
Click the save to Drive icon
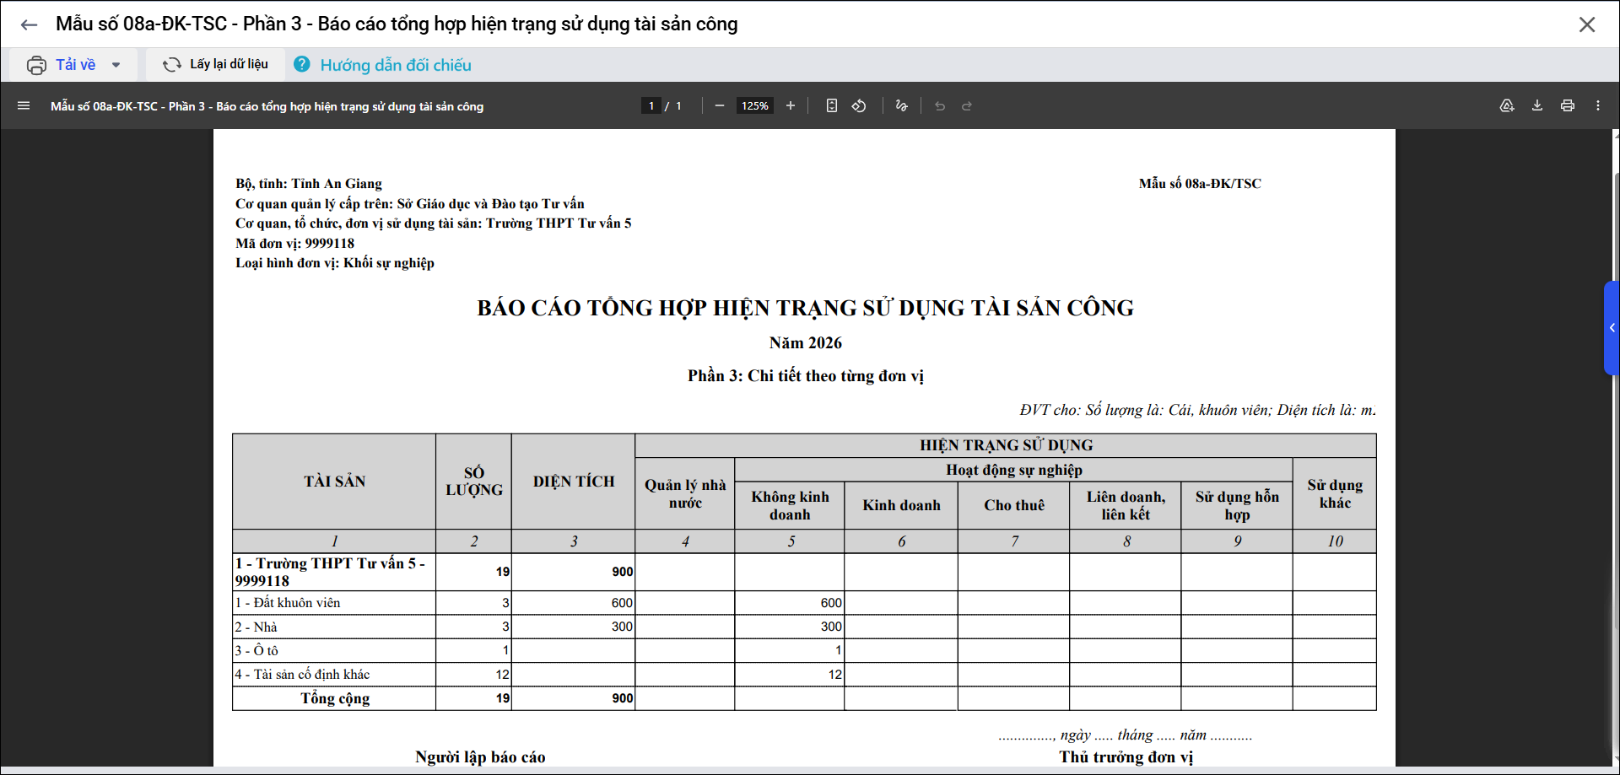tap(1507, 106)
